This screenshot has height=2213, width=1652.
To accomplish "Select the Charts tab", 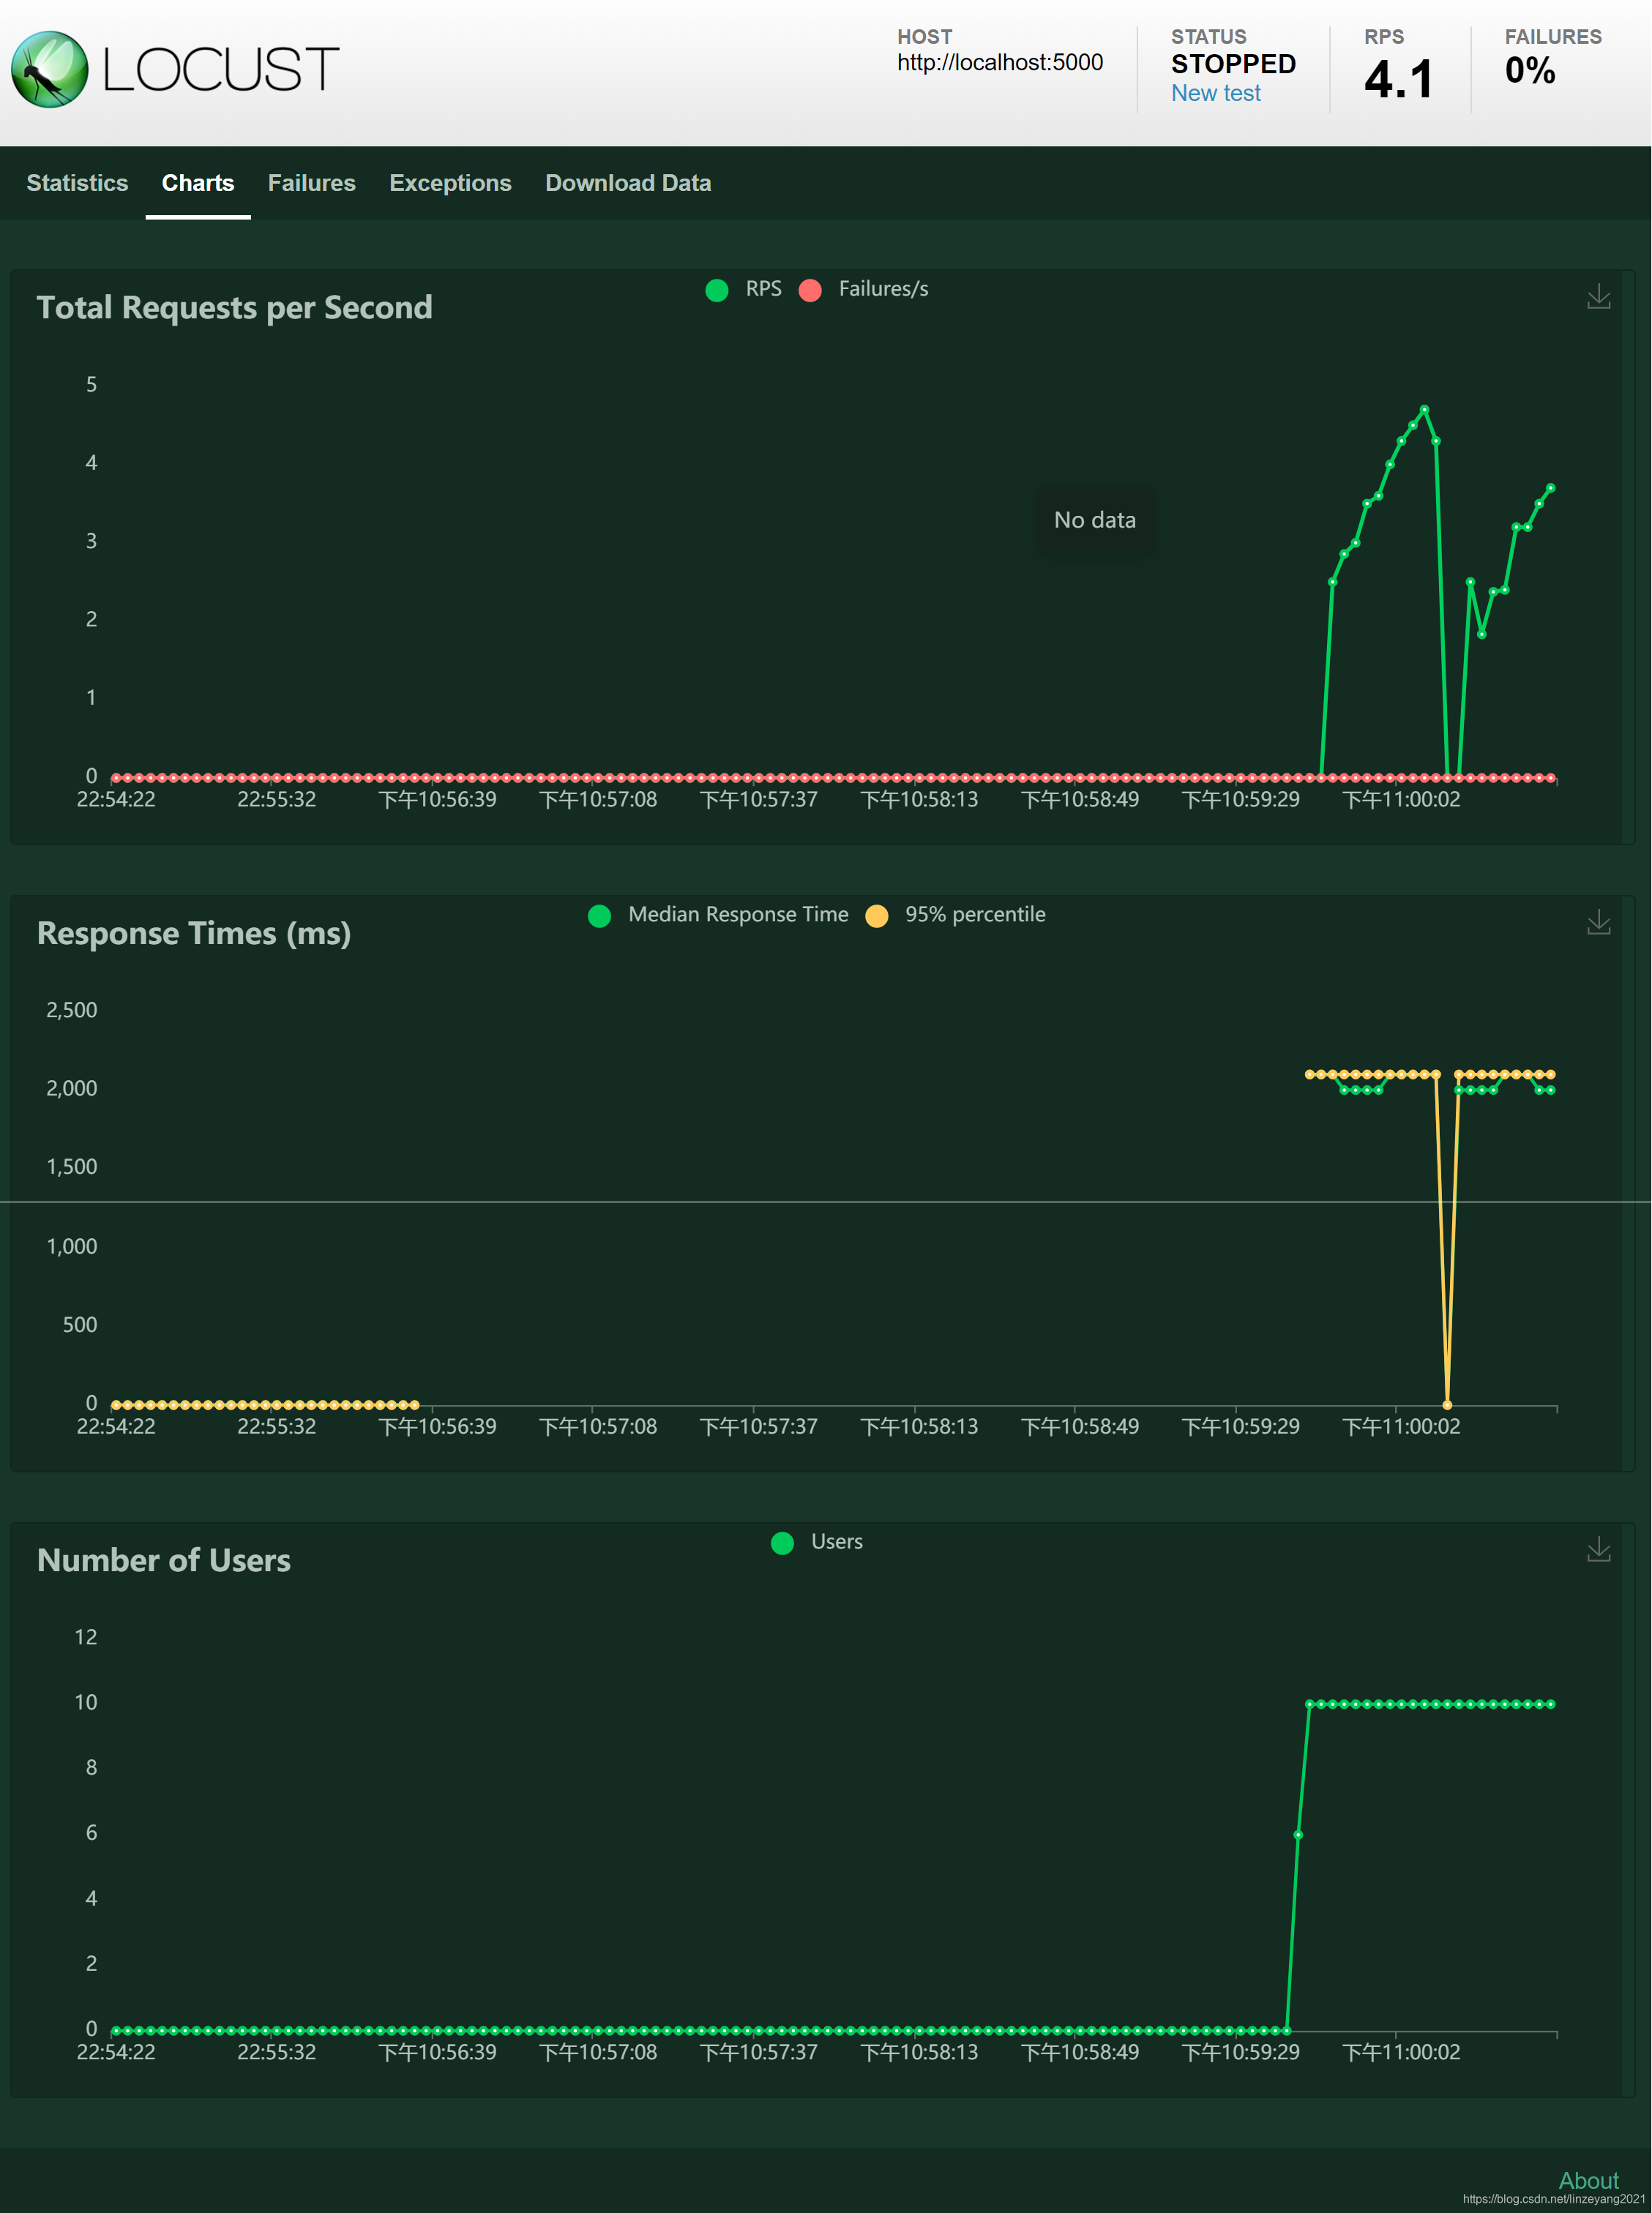I will (198, 183).
